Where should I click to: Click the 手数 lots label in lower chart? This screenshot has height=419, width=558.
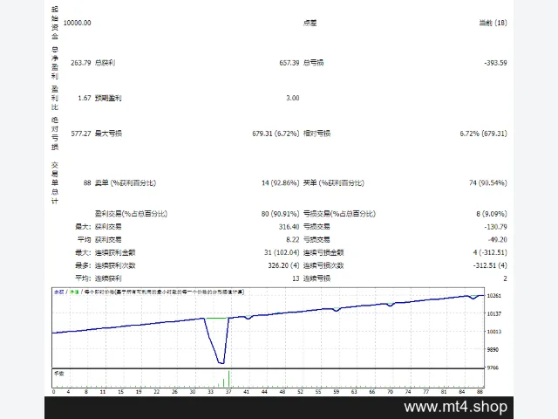59,374
